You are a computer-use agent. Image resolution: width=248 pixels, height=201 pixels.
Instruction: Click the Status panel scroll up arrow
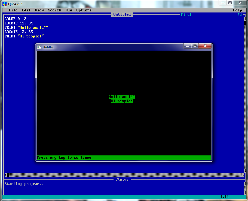click(x=245, y=184)
